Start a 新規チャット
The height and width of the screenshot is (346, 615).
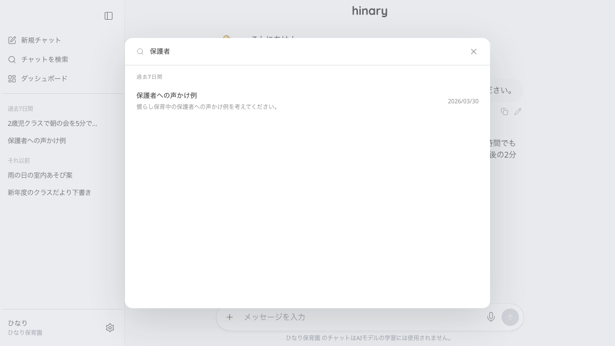click(x=62, y=40)
